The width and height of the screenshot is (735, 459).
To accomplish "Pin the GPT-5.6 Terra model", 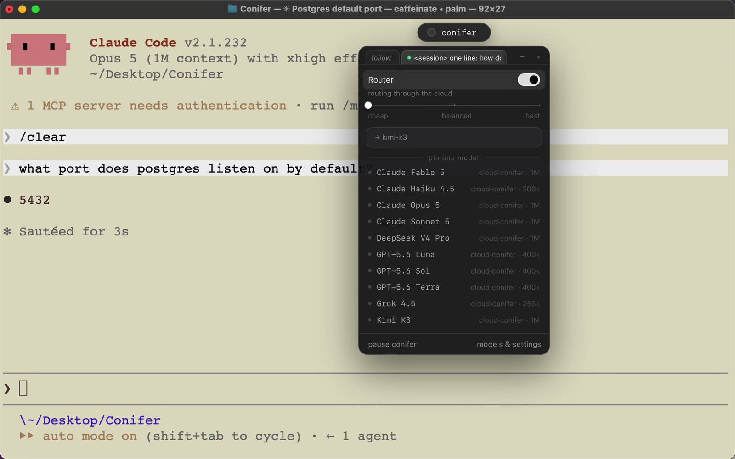I will tap(454, 287).
